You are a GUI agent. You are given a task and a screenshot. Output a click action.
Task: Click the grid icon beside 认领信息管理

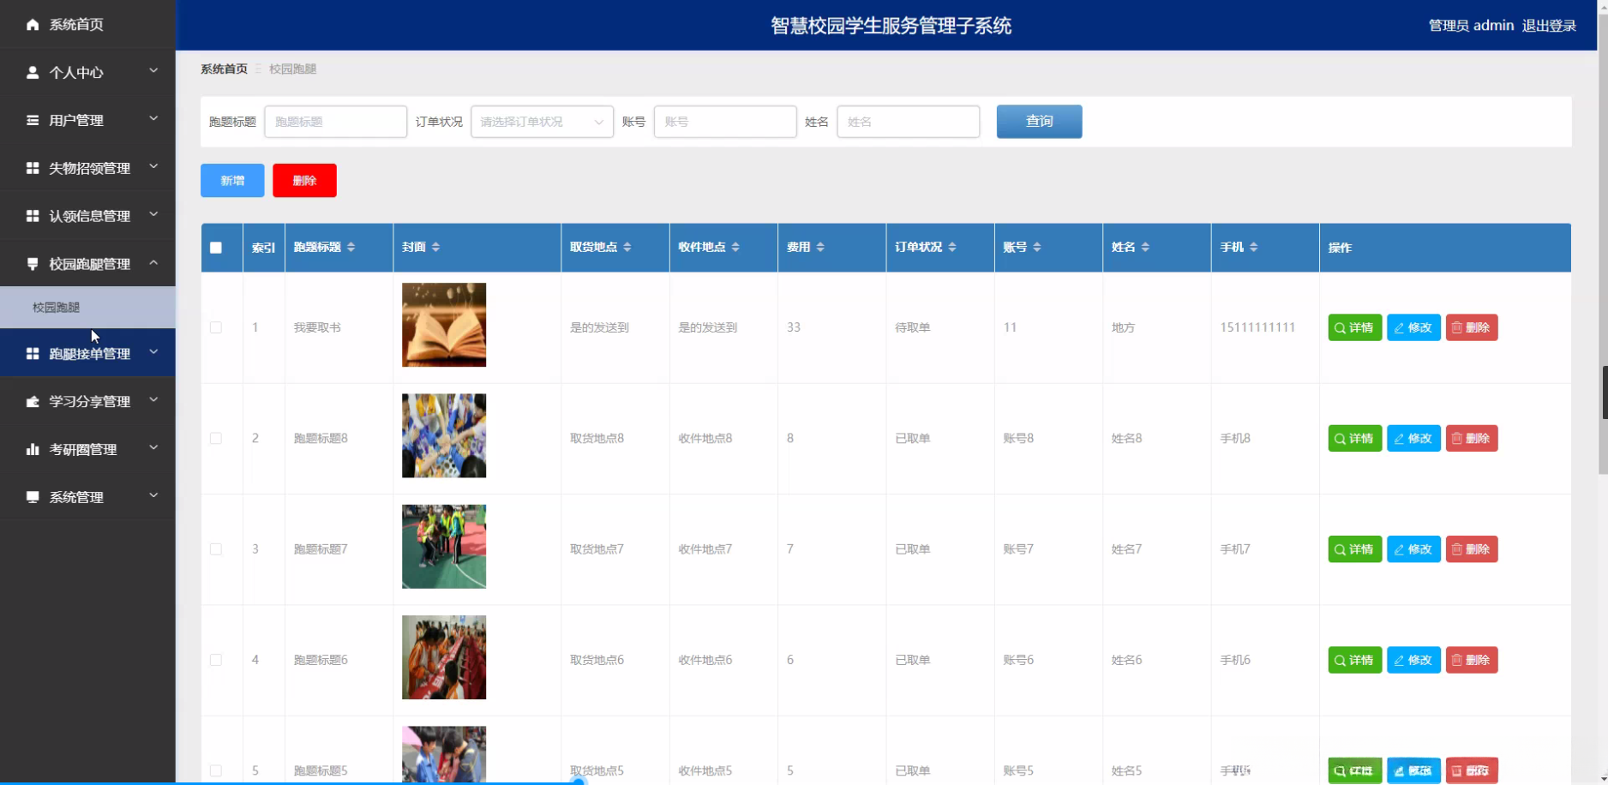[33, 216]
